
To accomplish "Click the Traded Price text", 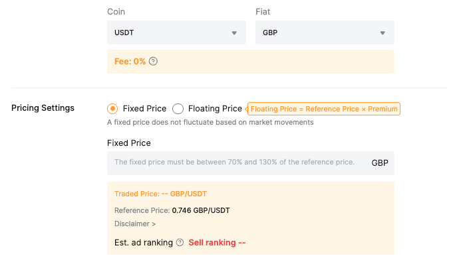I will 160,194.
